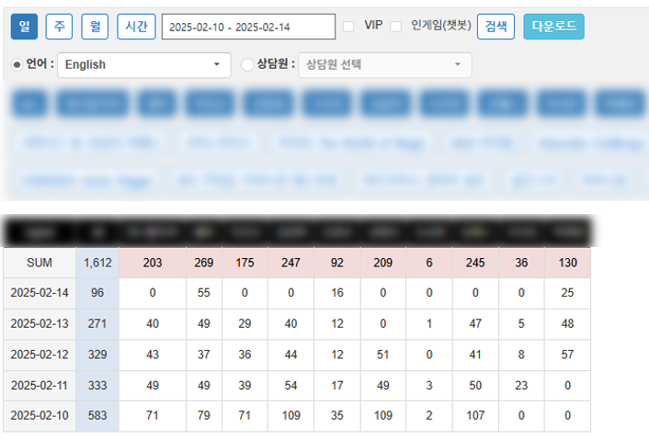Image resolution: width=649 pixels, height=439 pixels.
Task: Select the 2025-02-11 row date
Action: click(40, 386)
